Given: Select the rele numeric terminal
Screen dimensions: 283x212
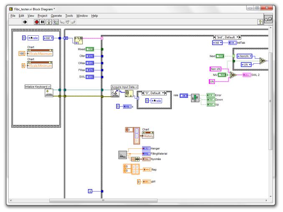Looking at the screenshot, I should pos(184,96).
